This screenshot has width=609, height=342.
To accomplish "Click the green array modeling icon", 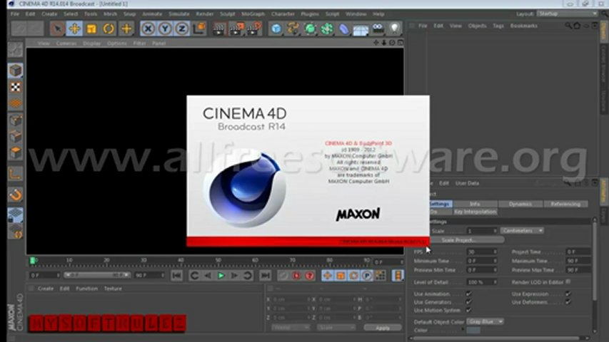I will pos(327,28).
